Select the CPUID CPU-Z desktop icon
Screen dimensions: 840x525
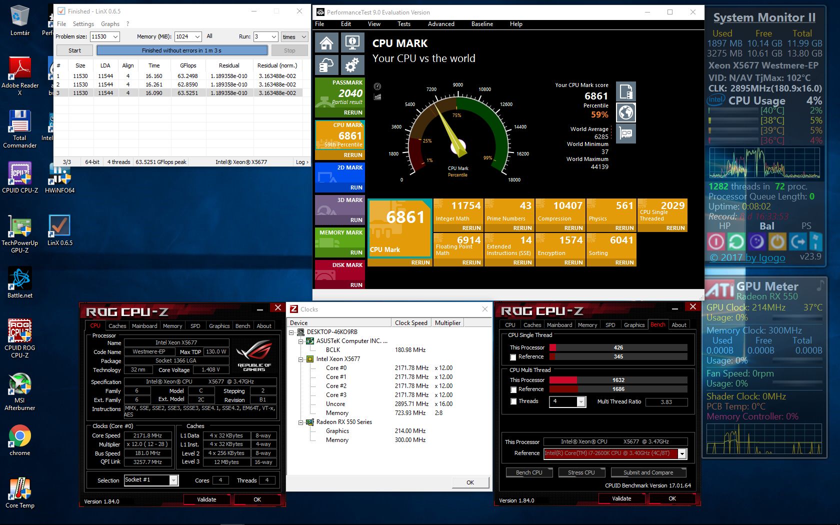click(x=20, y=177)
